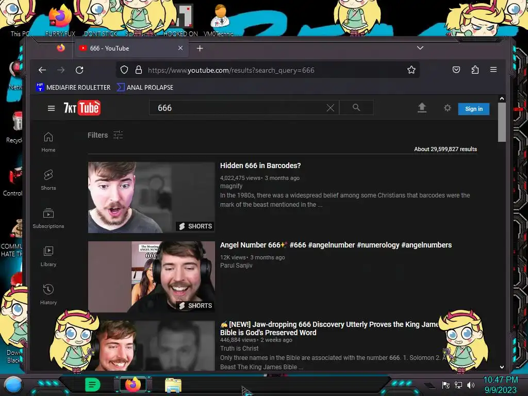Open the Jaw-dropping 666 Discovery video title

328,328
